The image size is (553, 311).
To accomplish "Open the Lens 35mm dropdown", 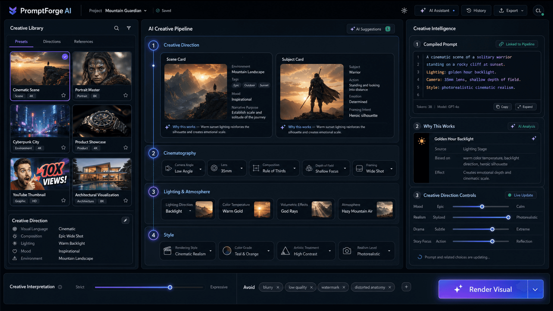I will pyautogui.click(x=227, y=168).
